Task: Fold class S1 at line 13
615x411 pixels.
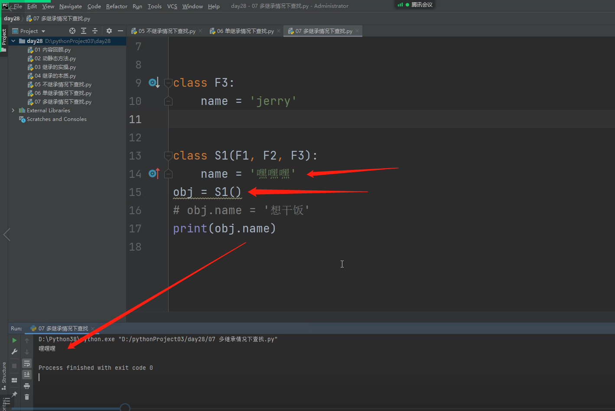Action: pos(168,155)
